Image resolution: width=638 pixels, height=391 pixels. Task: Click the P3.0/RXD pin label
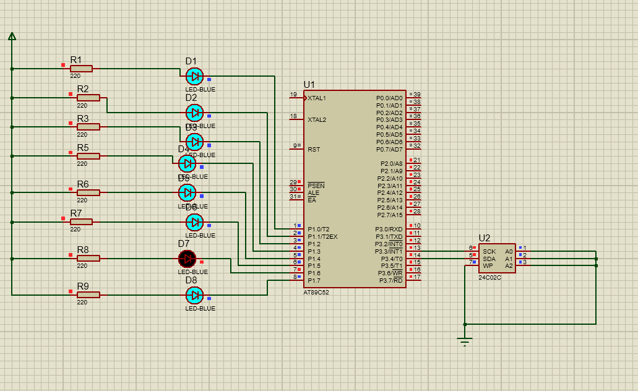pos(389,230)
